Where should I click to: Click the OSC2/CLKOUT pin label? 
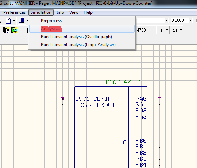click(95, 105)
